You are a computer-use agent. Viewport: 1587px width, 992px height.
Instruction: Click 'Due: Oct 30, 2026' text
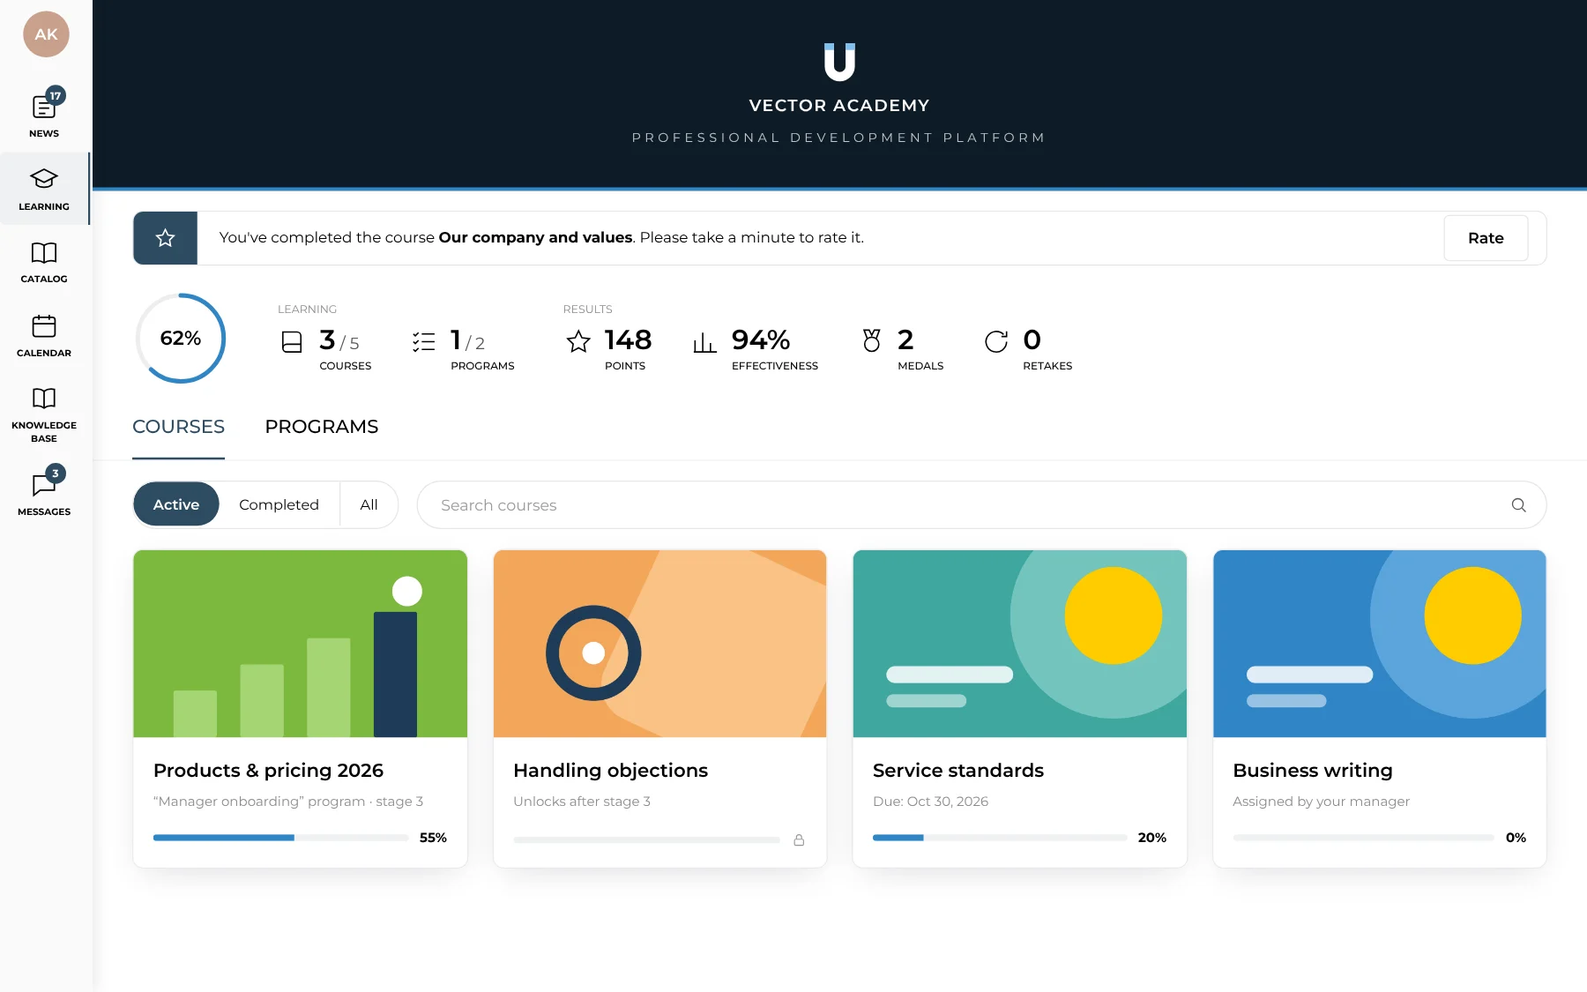[930, 802]
